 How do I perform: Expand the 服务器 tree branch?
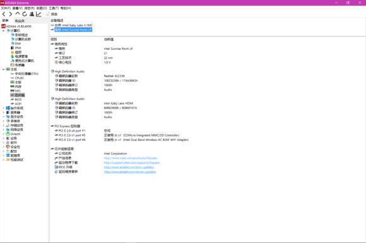coord(4,113)
